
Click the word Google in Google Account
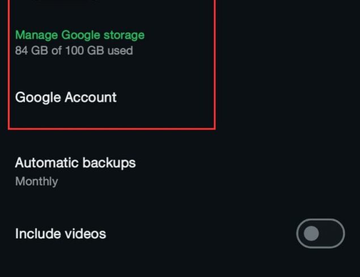tap(38, 98)
